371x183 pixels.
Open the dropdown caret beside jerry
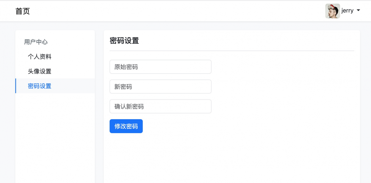coord(358,11)
